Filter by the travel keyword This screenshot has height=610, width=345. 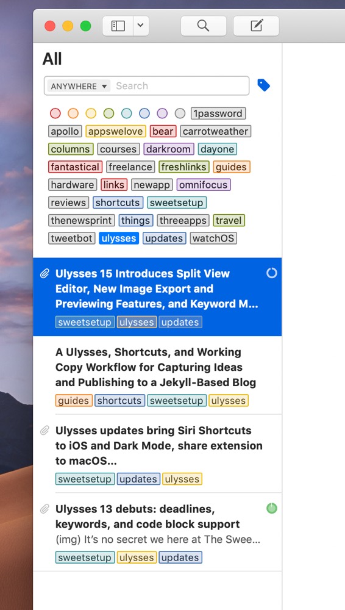pos(229,221)
